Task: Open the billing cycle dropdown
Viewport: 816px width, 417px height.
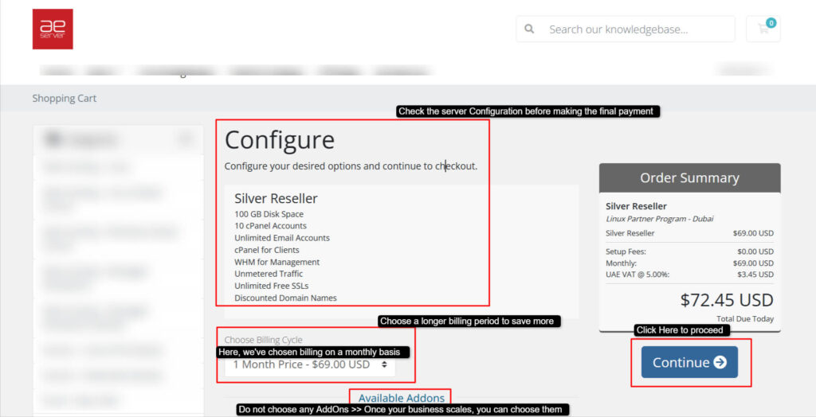Action: [310, 364]
